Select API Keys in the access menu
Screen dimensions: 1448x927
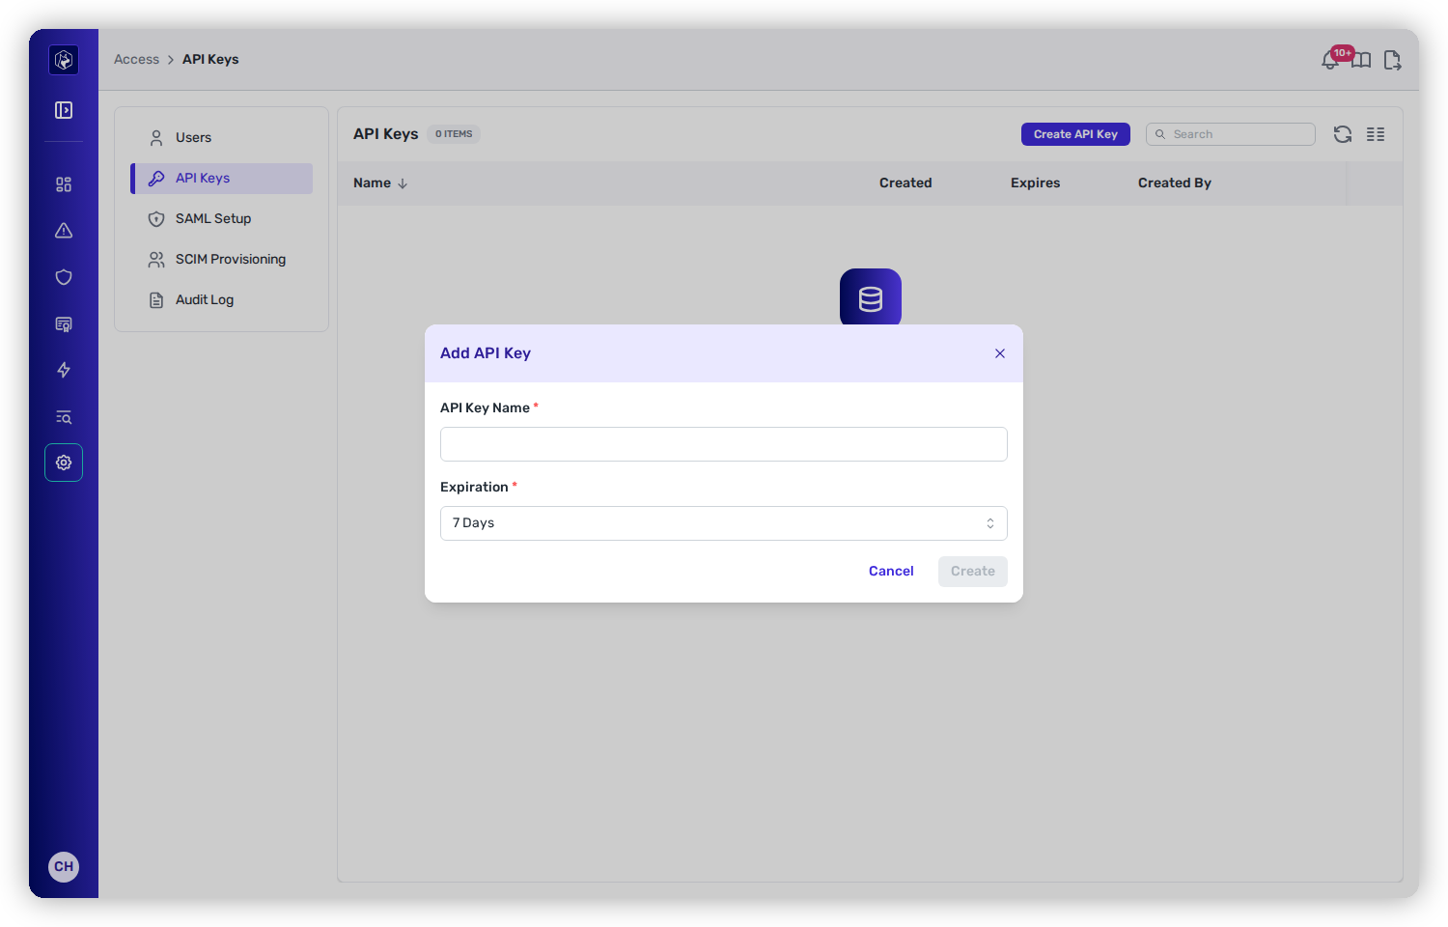(x=222, y=179)
